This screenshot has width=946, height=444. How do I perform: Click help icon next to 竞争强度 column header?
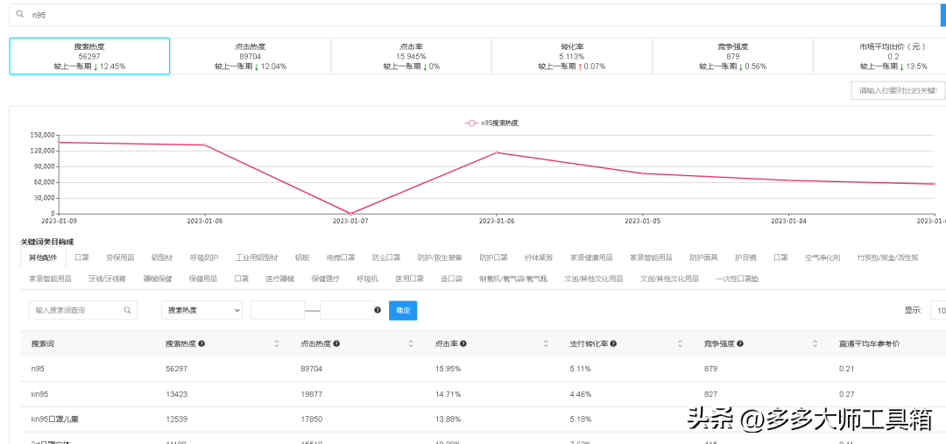tap(740, 344)
